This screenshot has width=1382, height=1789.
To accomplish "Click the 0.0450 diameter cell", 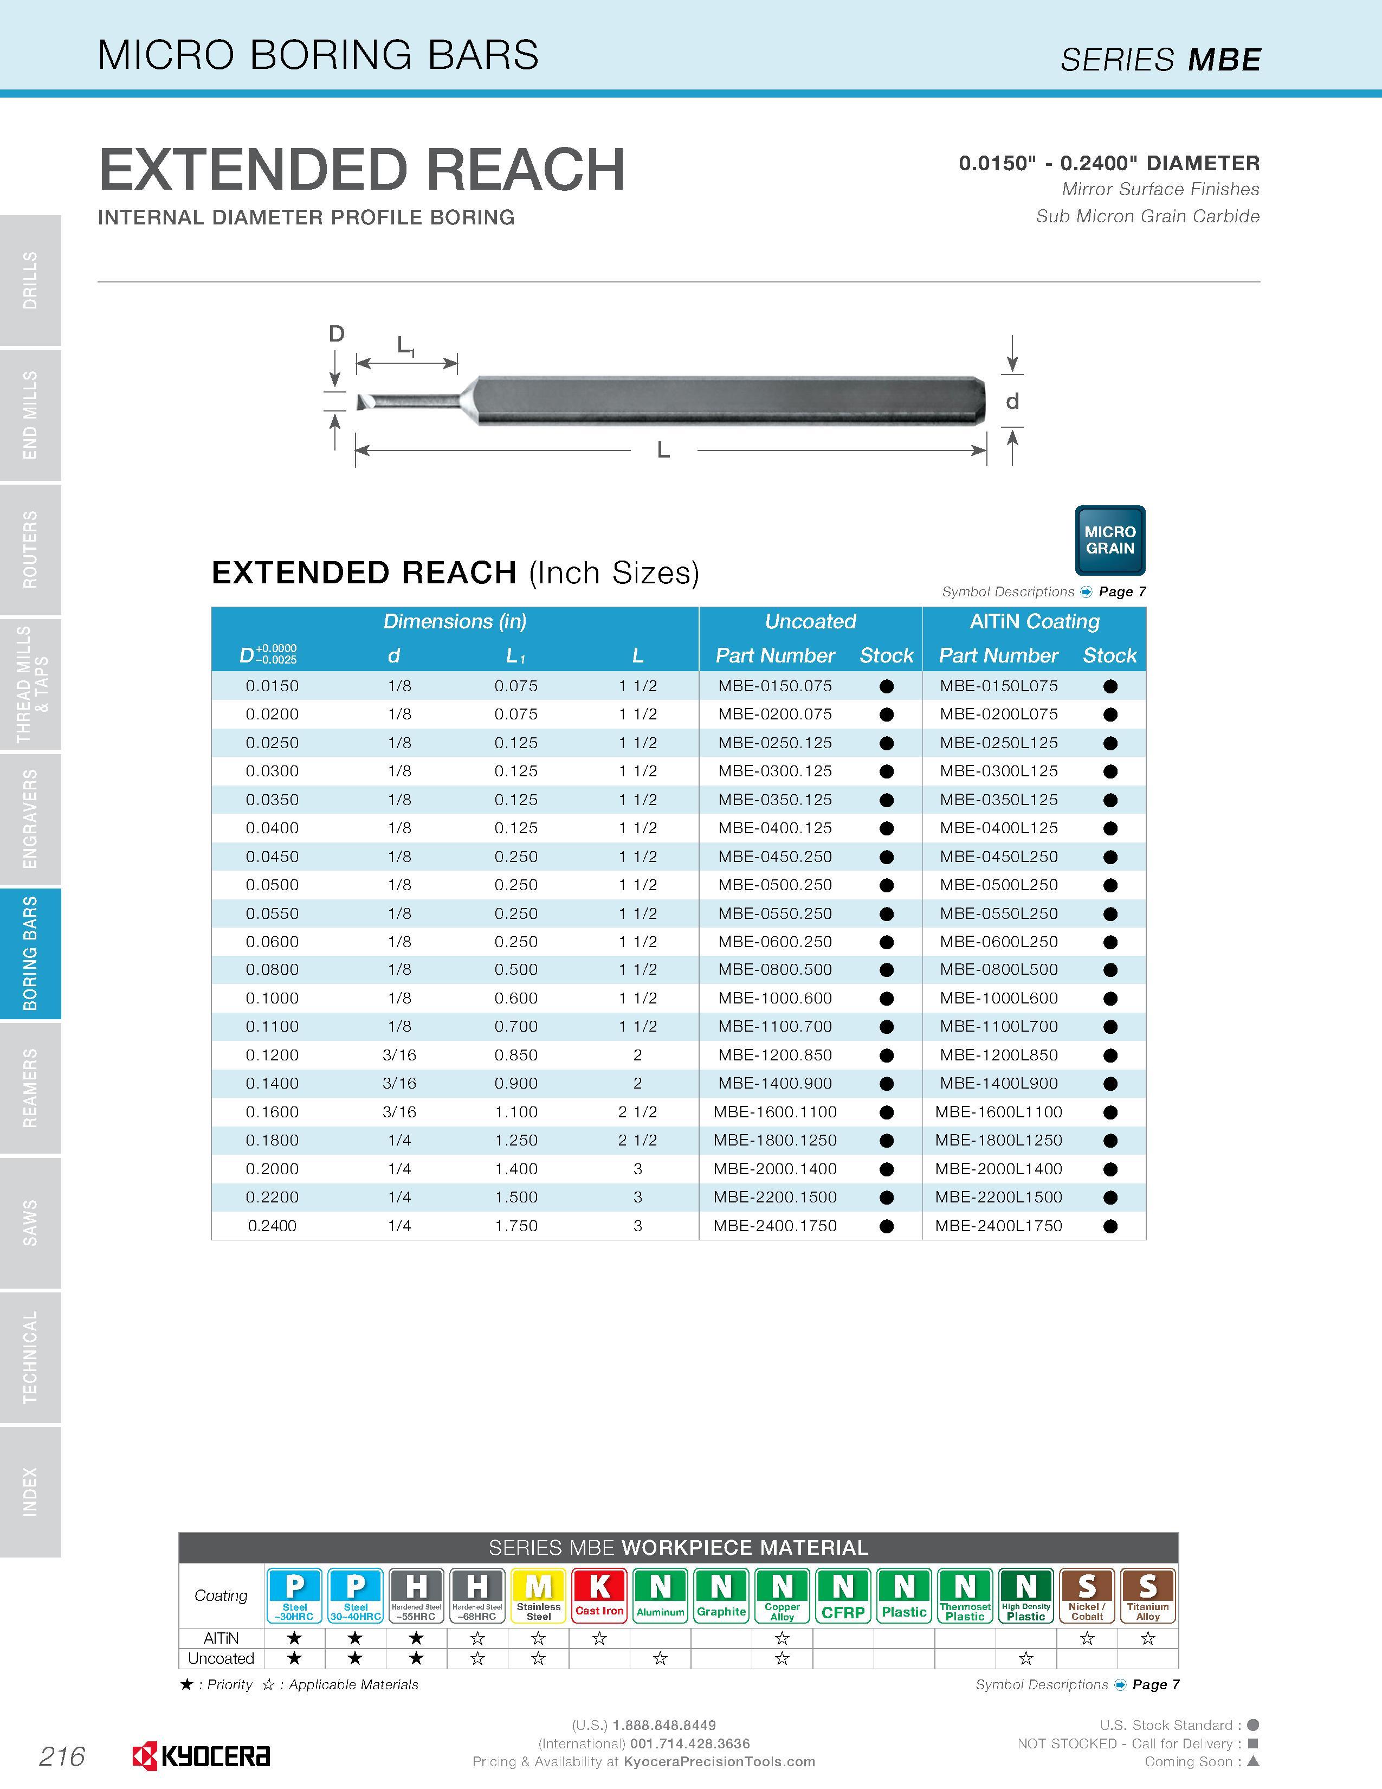I will pos(273,857).
